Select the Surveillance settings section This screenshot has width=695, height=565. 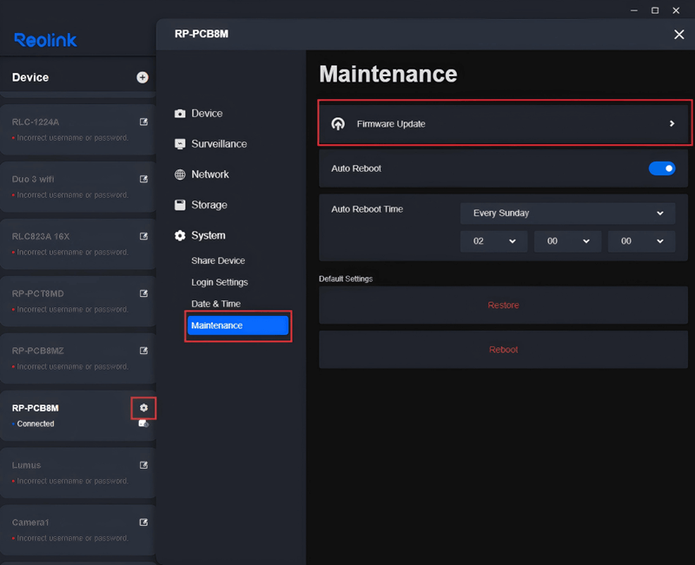click(219, 144)
